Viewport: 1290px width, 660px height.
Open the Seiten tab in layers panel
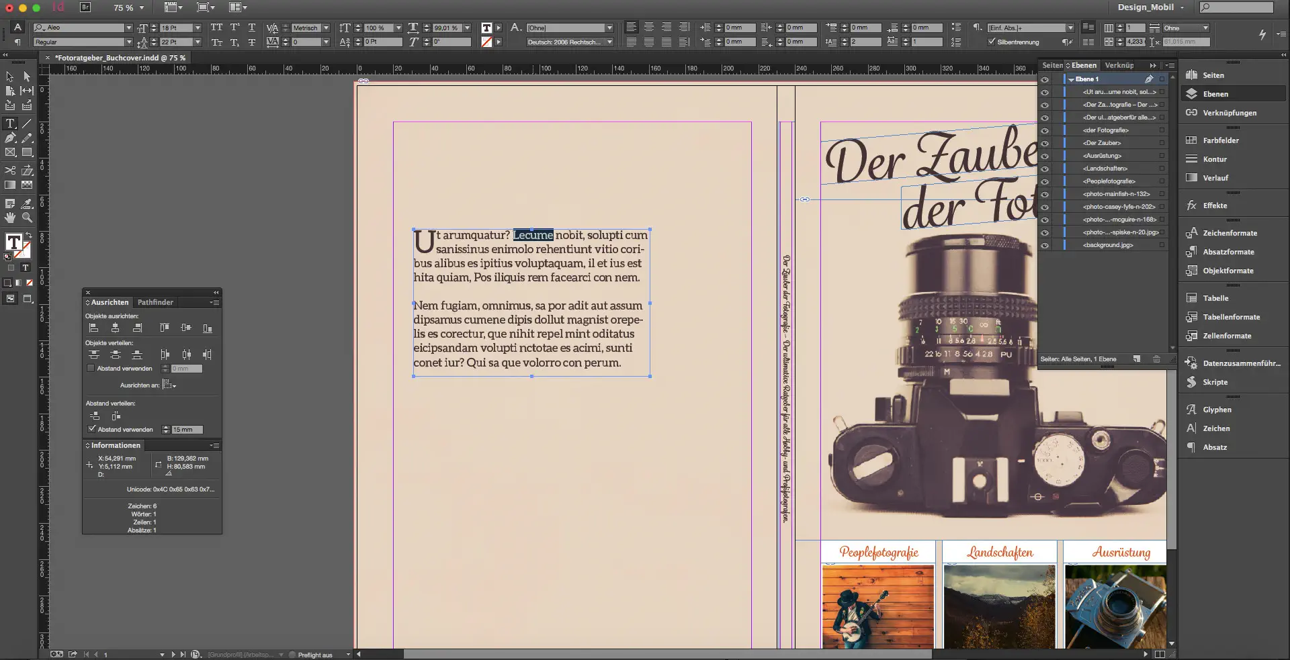pos(1051,65)
